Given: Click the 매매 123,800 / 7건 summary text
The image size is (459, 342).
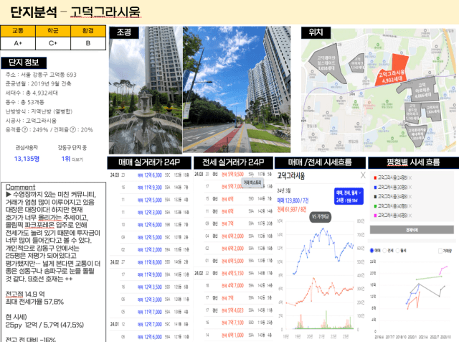Looking at the screenshot, I should pyautogui.click(x=293, y=200).
